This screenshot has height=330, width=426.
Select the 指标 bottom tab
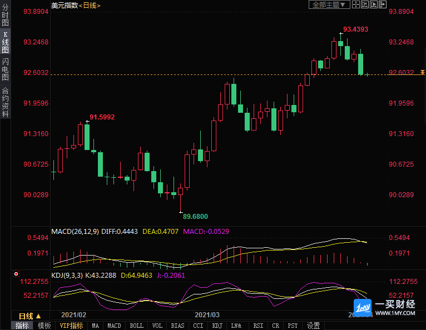click(x=22, y=326)
